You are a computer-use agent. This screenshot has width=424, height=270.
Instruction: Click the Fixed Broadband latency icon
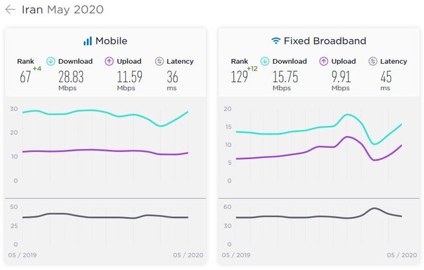point(373,61)
